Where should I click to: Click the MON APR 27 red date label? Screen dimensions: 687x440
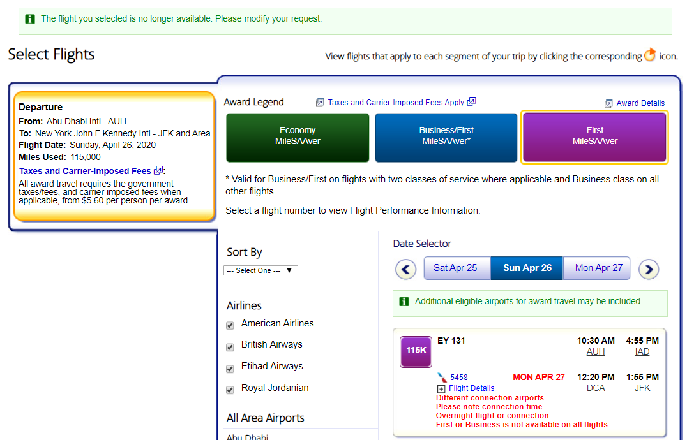coord(539,377)
